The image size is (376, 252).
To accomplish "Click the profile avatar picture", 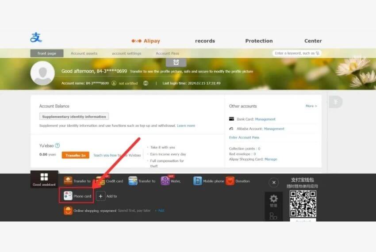I will (42, 73).
